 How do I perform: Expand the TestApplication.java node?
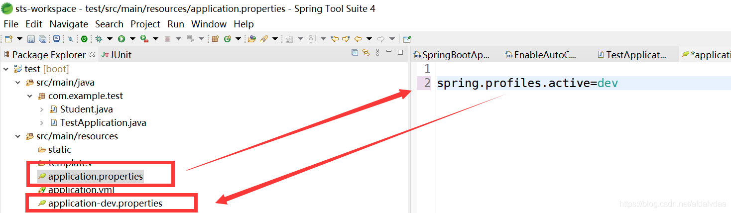pos(42,122)
